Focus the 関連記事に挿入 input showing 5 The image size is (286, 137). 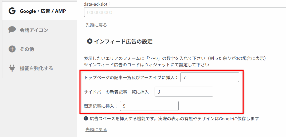coord(149,106)
